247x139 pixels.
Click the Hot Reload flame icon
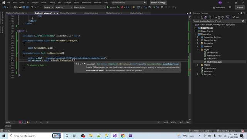pos(122,7)
